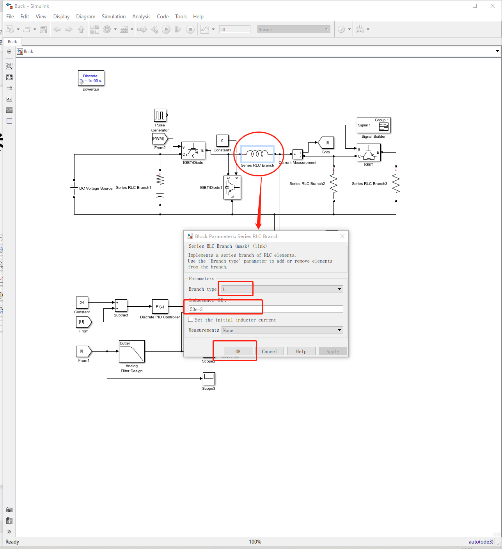The image size is (502, 549).
Task: Open the Display menu
Action: 61,16
